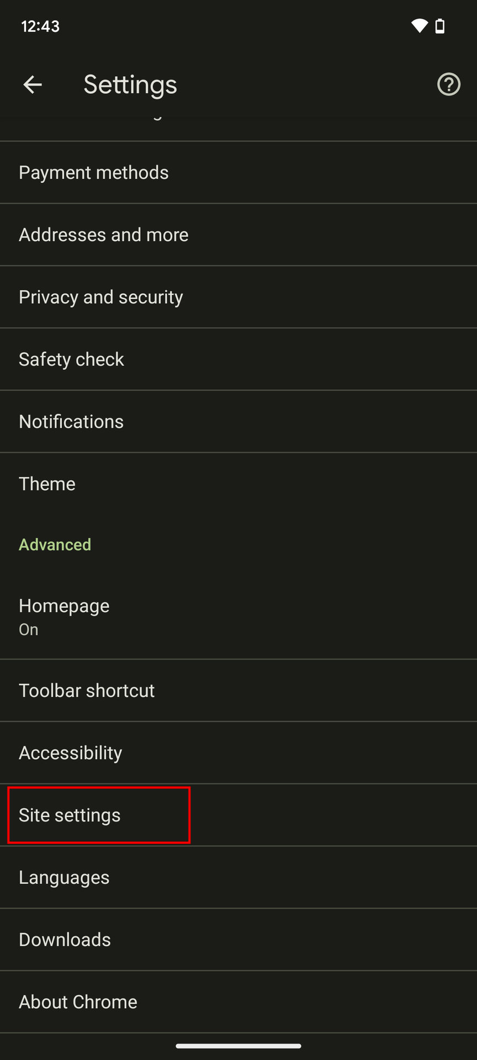This screenshot has width=477, height=1060.
Task: Go to Addresses and more
Action: [104, 235]
